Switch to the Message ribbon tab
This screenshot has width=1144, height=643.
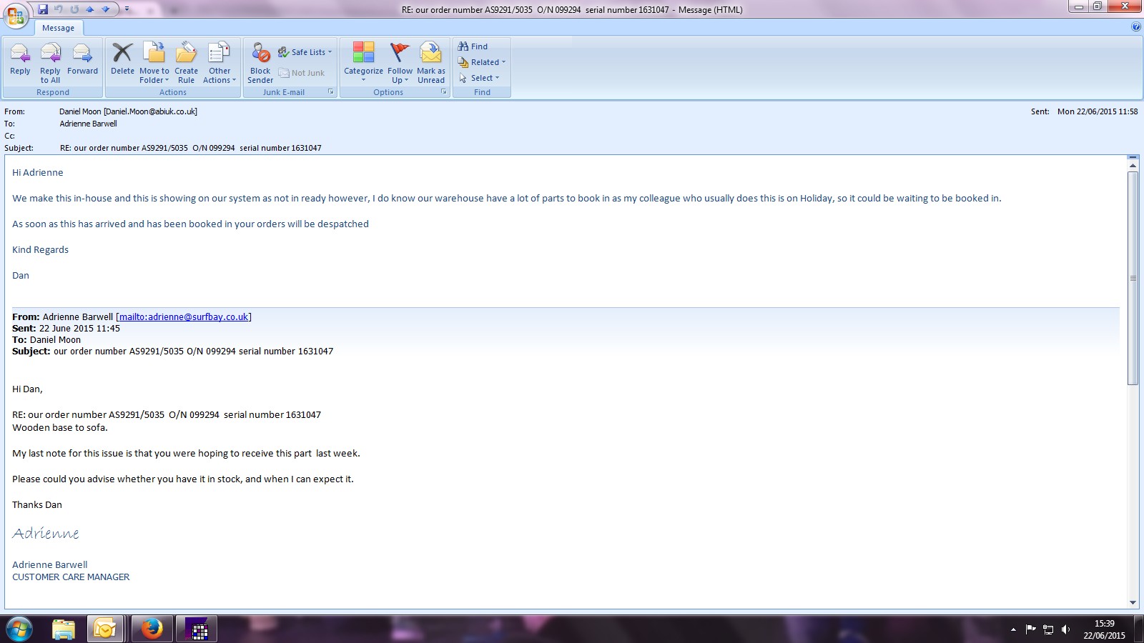(59, 28)
